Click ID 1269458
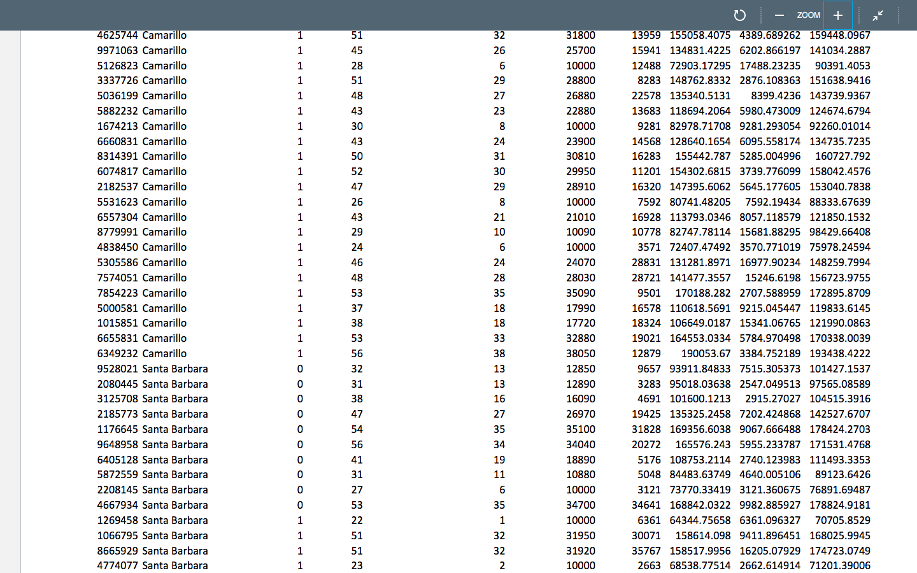The height and width of the screenshot is (573, 917). click(x=117, y=520)
